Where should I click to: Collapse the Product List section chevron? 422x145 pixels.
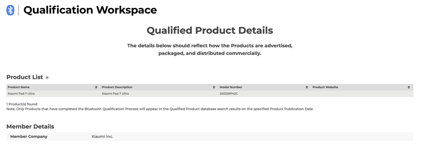click(x=47, y=78)
